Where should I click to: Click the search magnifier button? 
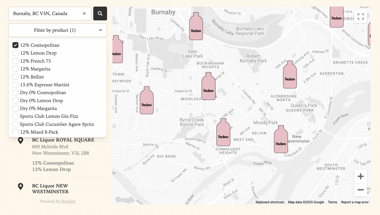100,13
